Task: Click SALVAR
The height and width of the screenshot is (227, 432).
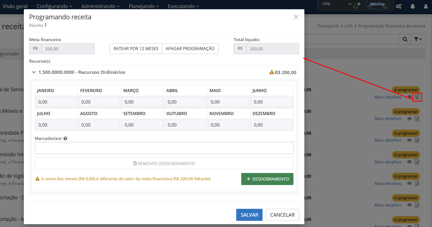Action: [x=249, y=215]
